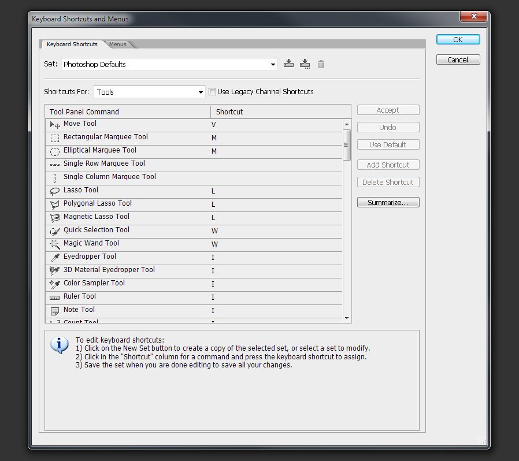Open the Shortcuts For dropdown showing Tools
Screen dimensions: 519x461
tap(149, 92)
